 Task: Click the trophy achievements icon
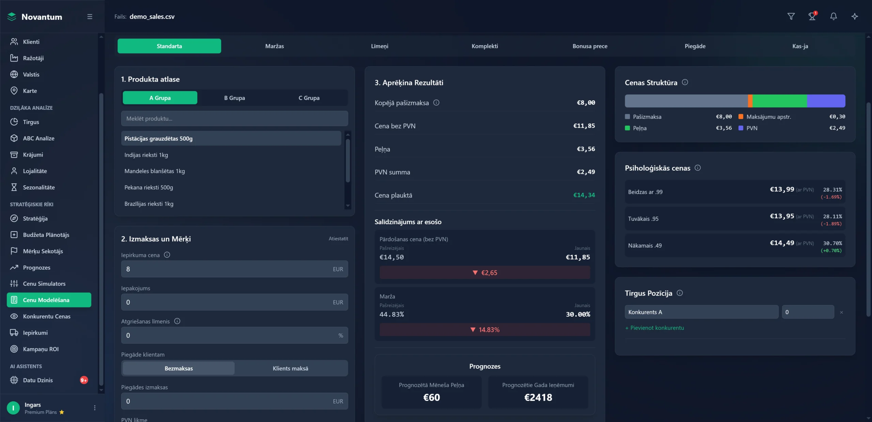pos(812,16)
